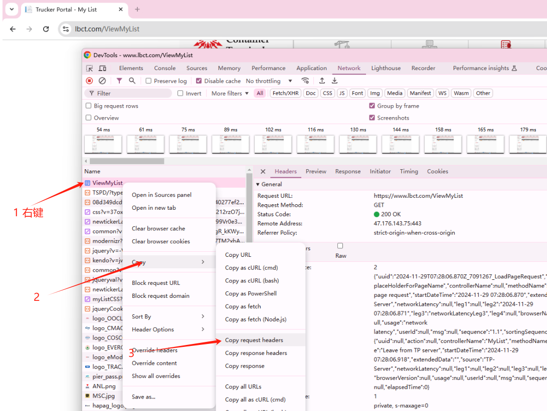
Task: Open network conditions wifi icon
Action: [305, 81]
